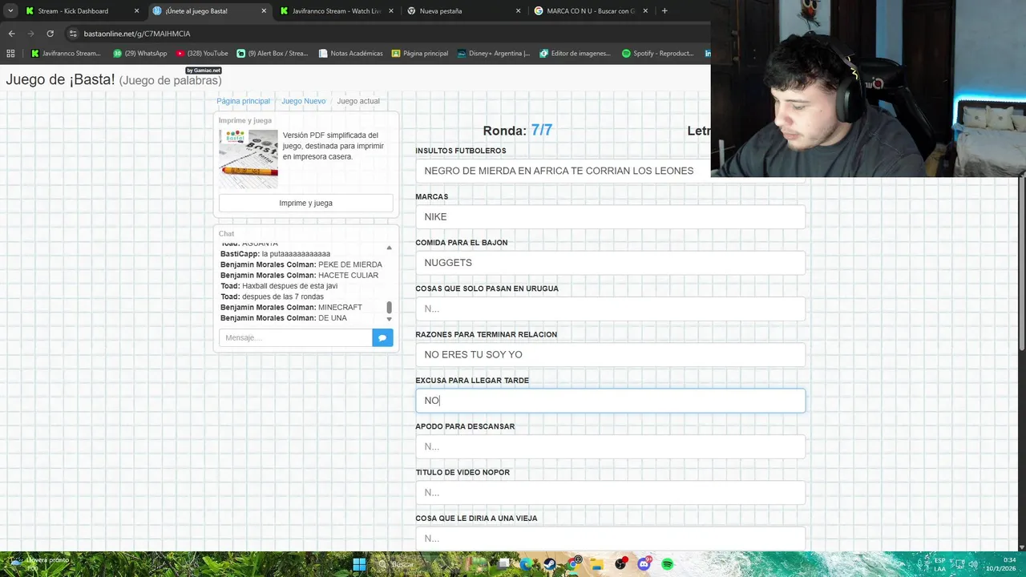Open the Chrome apps grid shortcut

pyautogui.click(x=10, y=54)
